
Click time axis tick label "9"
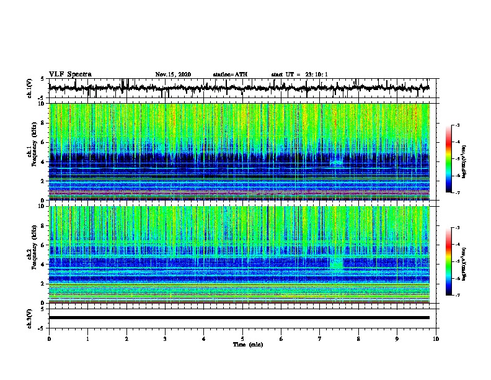[x=397, y=339]
